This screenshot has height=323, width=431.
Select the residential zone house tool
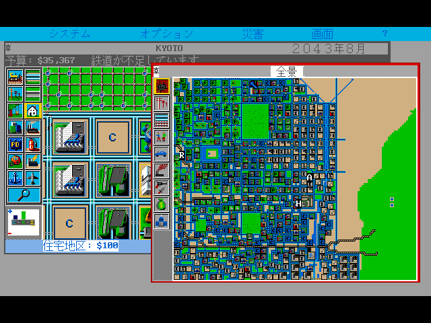pos(33,111)
